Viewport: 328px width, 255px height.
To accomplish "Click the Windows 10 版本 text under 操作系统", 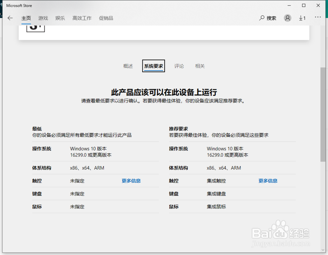I will 89,148.
